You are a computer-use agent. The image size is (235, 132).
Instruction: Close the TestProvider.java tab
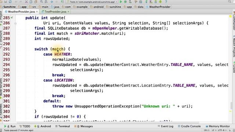click(x=68, y=11)
